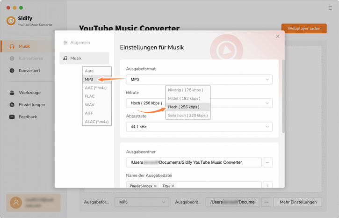This screenshot has width=339, height=218.
Task: Open the hamburger menu icon at top right
Action: pyautogui.click(x=330, y=8)
